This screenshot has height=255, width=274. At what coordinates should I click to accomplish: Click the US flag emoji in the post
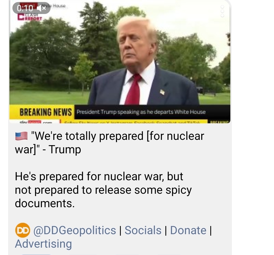(x=21, y=136)
